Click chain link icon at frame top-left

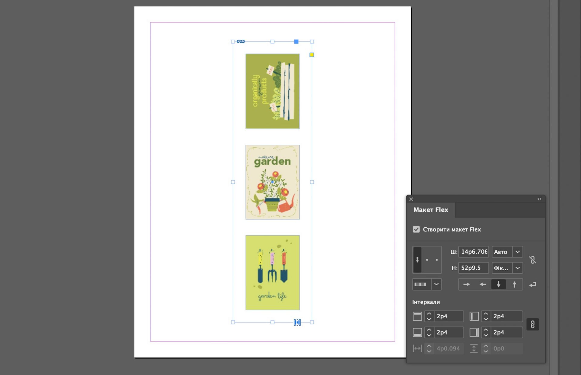[241, 41]
